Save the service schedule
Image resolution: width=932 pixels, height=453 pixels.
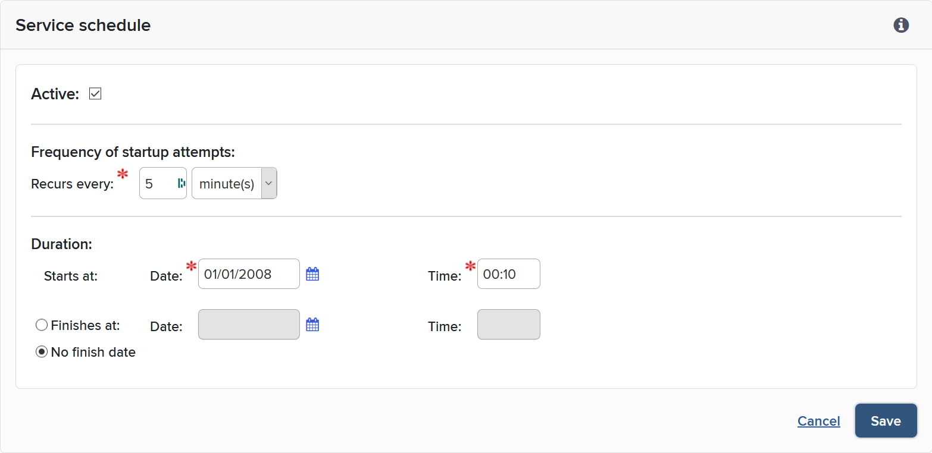[x=886, y=421]
